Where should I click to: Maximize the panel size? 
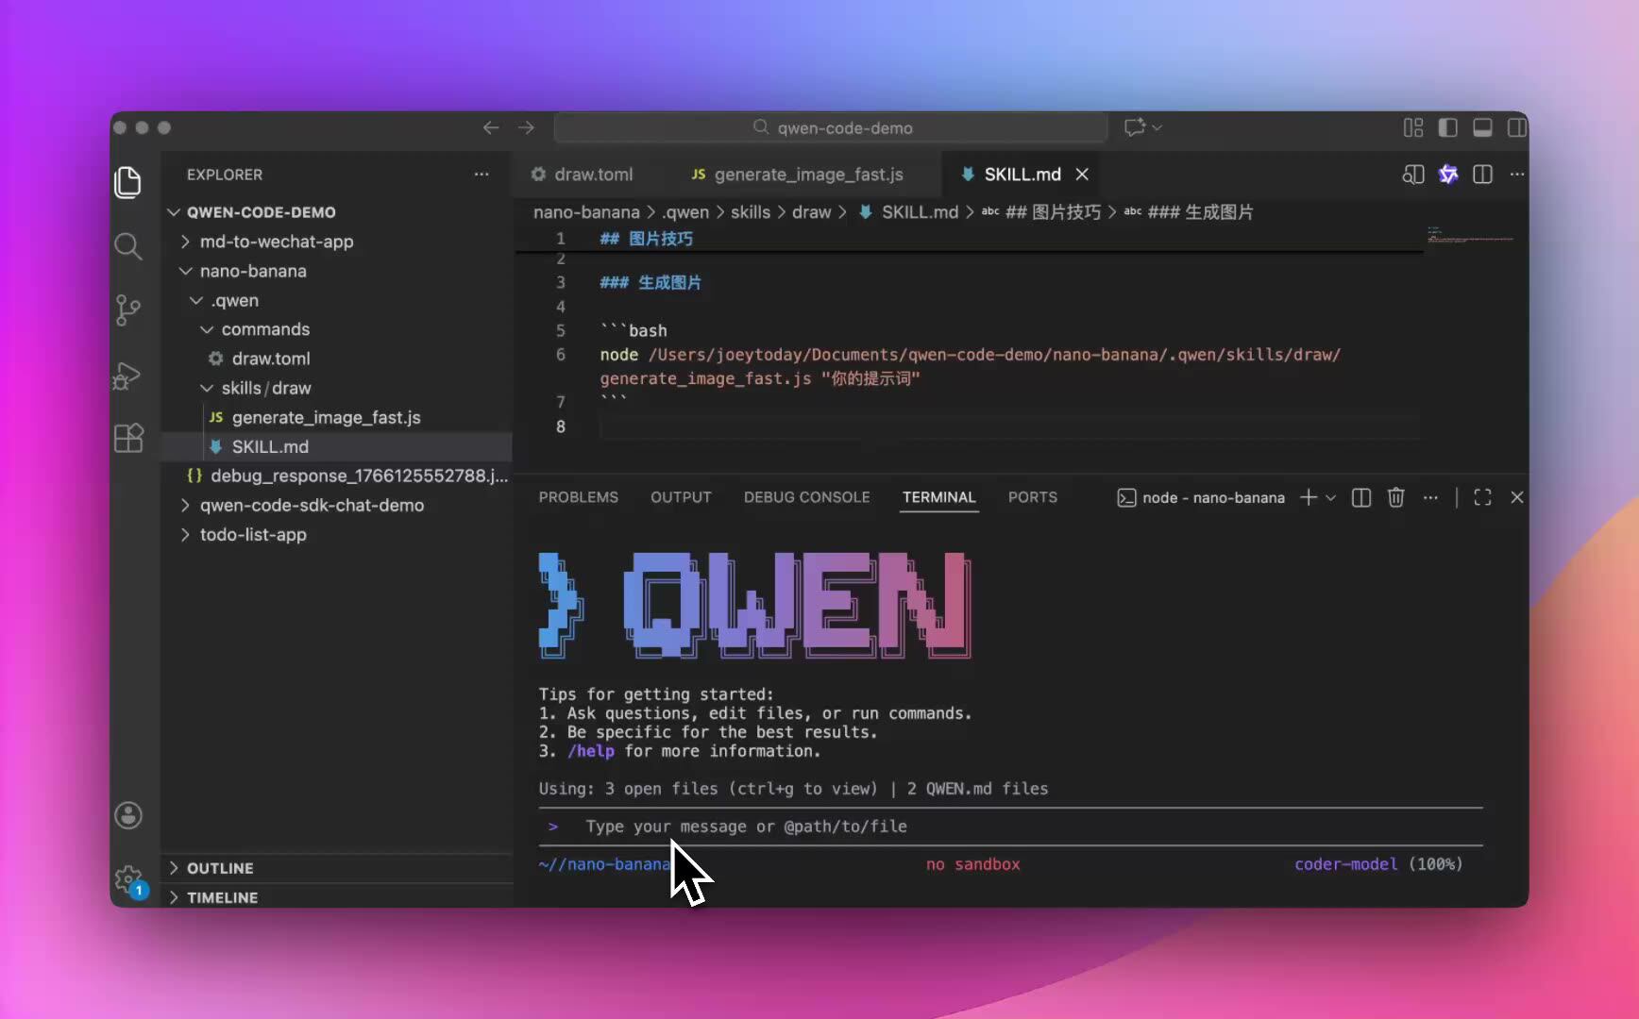[x=1483, y=497]
